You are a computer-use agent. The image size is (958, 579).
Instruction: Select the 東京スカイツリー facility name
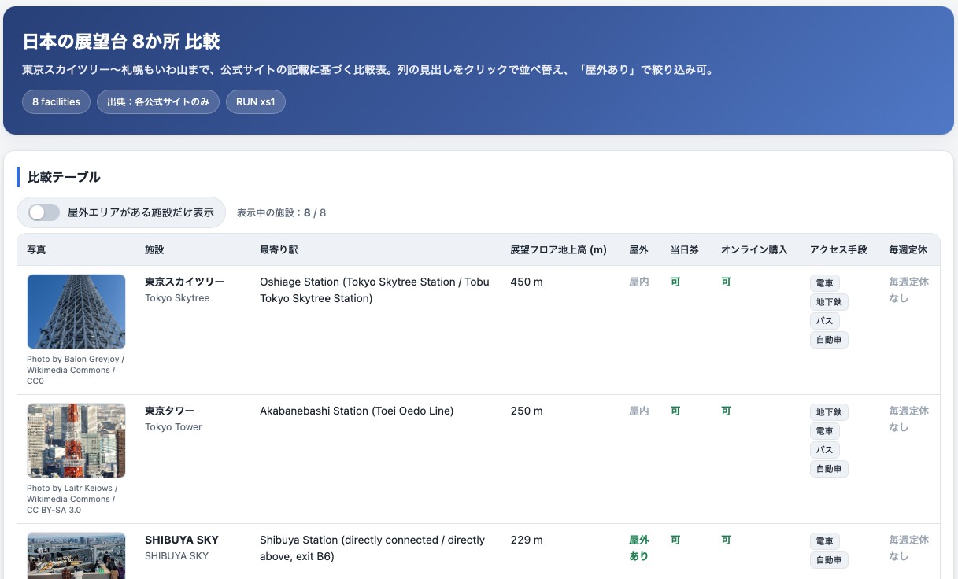(184, 282)
